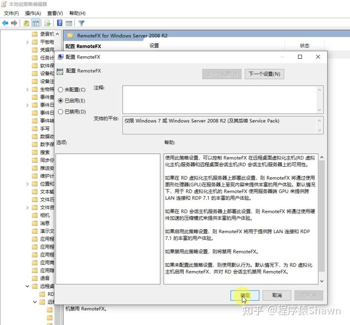Expand the 平板电 tree node
350x325 pixels.
tap(27, 42)
